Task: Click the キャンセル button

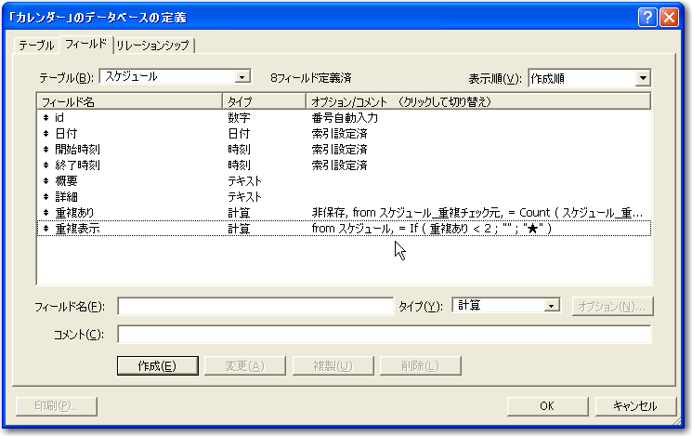Action: pos(634,406)
